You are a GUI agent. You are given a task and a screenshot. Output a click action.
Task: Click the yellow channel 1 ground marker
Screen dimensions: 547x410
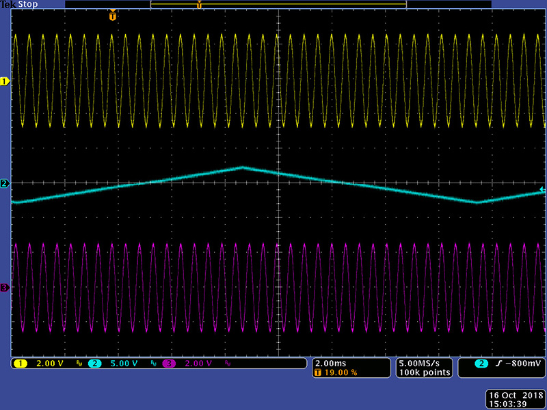4,81
